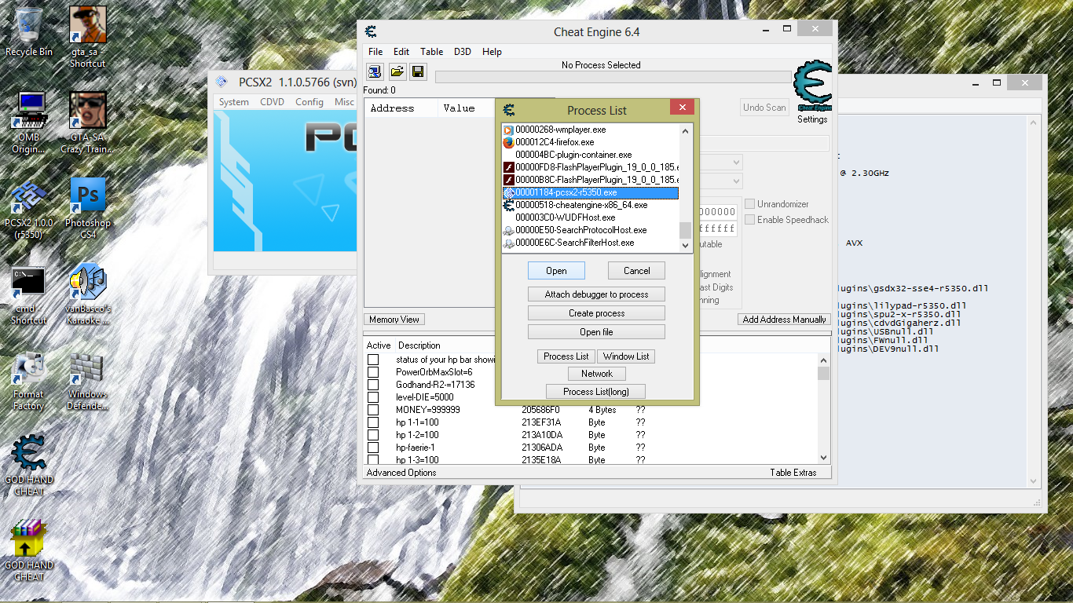Click the Open file button
The image size is (1073, 603).
tap(597, 332)
